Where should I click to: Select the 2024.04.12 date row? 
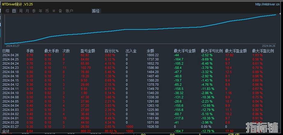pos(11,84)
